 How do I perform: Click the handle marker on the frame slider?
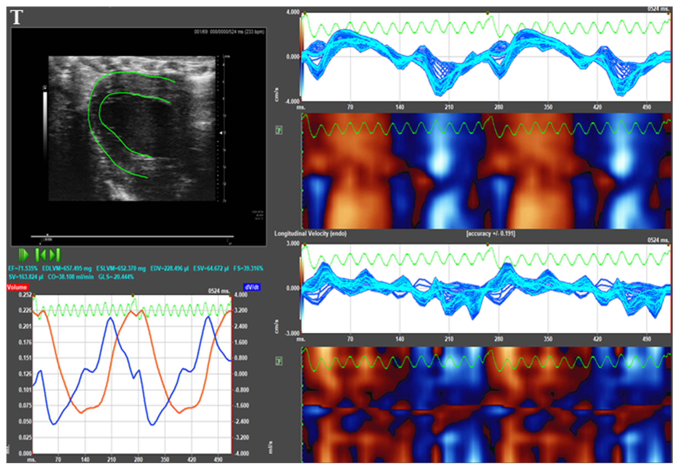pos(47,236)
